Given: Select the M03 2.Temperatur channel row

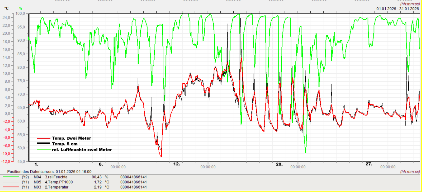Looking at the screenshot, I should (x=57, y=187).
